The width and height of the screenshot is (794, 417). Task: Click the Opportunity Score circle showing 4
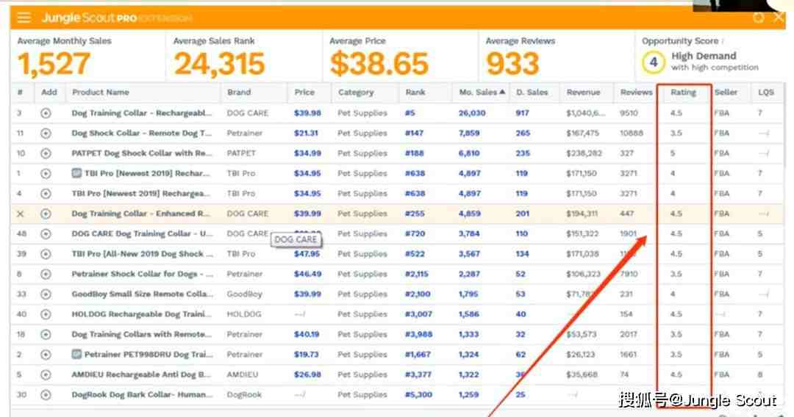pyautogui.click(x=653, y=62)
